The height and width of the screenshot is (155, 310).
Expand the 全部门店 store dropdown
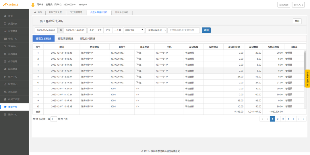(134, 30)
